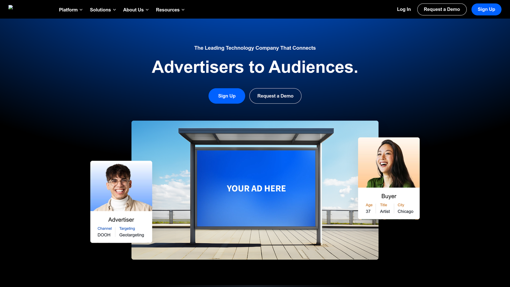Open the About Us dropdown
The width and height of the screenshot is (510, 287).
click(135, 10)
